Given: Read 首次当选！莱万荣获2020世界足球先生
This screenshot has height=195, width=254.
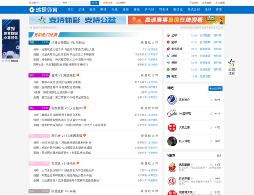Looking at the screenshot, I should [65, 97].
